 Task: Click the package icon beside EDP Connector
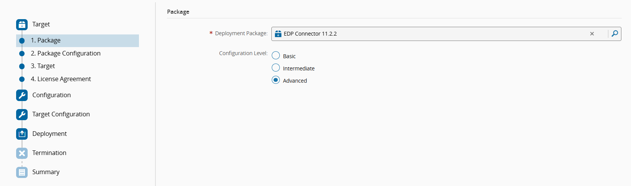278,34
